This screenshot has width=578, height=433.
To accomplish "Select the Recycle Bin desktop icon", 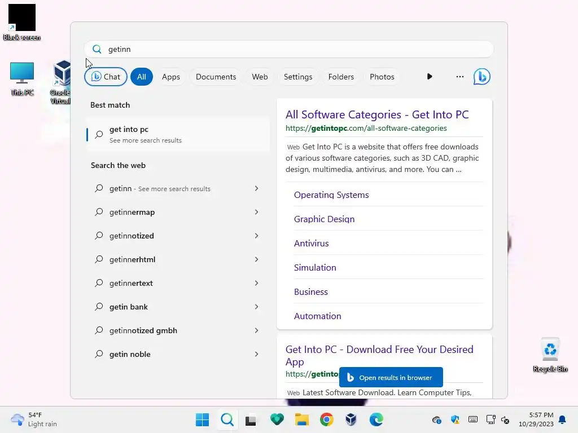I will point(550,355).
